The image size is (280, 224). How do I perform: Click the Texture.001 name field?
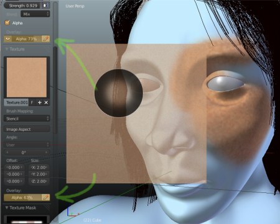click(x=17, y=102)
